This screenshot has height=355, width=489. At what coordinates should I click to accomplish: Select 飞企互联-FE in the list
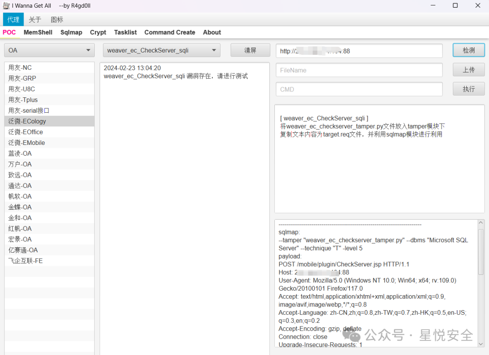49,261
